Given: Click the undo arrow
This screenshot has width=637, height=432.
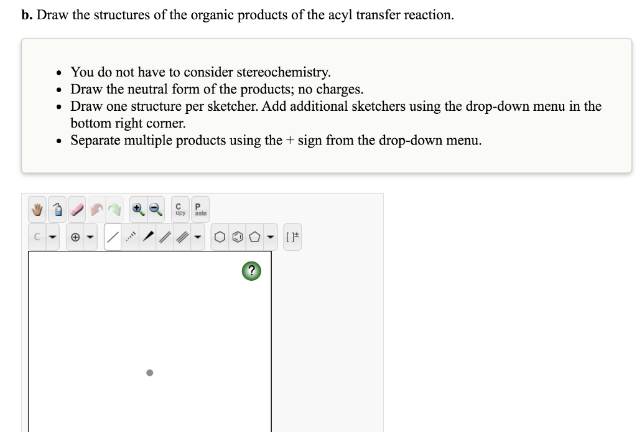Looking at the screenshot, I should (95, 209).
